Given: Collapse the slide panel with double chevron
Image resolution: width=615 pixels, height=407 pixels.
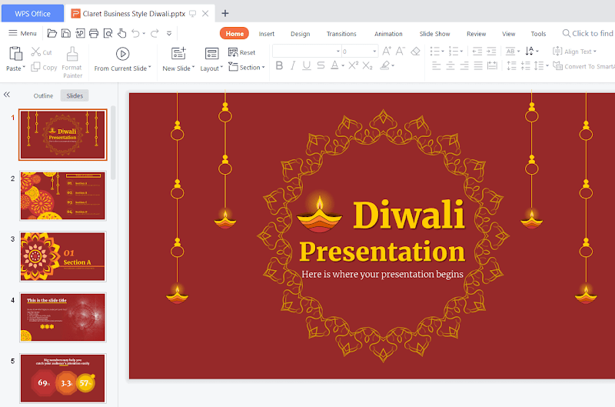Looking at the screenshot, I should tap(7, 95).
